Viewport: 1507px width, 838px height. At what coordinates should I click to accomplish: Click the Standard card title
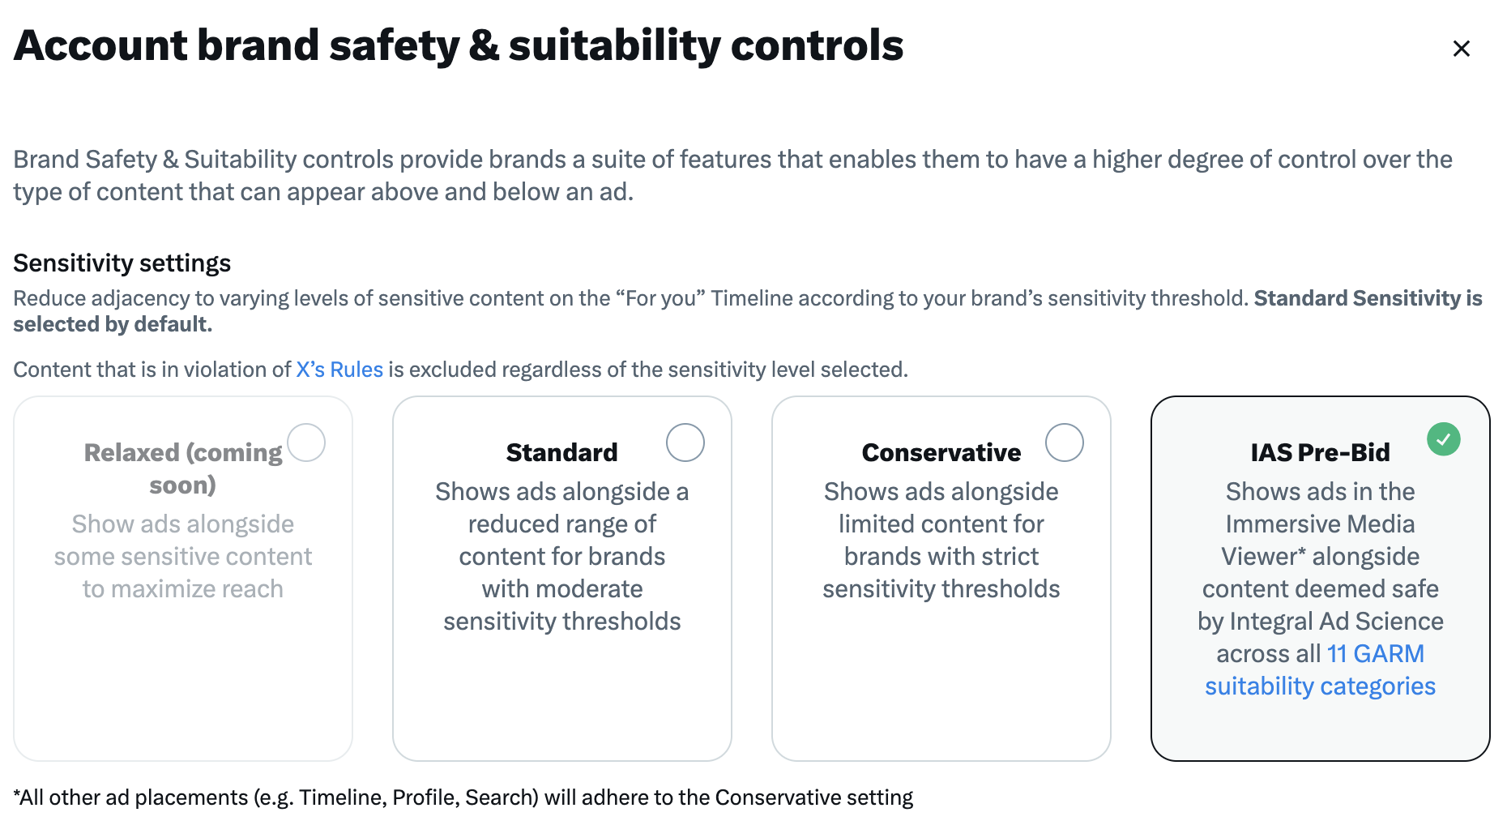(561, 452)
